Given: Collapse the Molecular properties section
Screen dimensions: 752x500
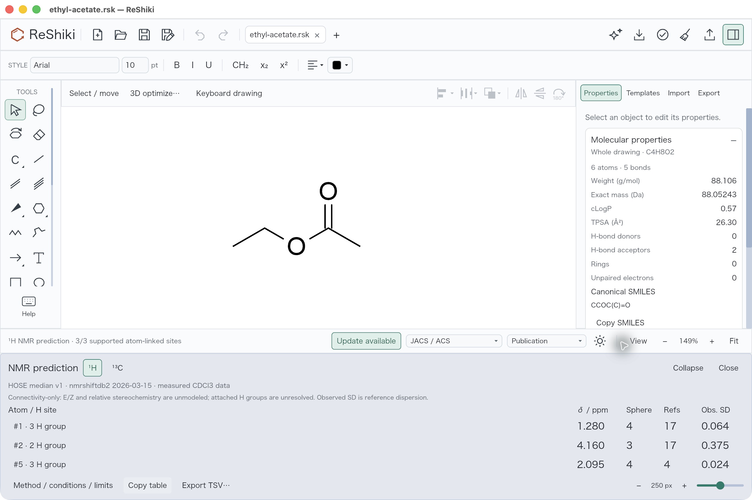Looking at the screenshot, I should (x=733, y=140).
